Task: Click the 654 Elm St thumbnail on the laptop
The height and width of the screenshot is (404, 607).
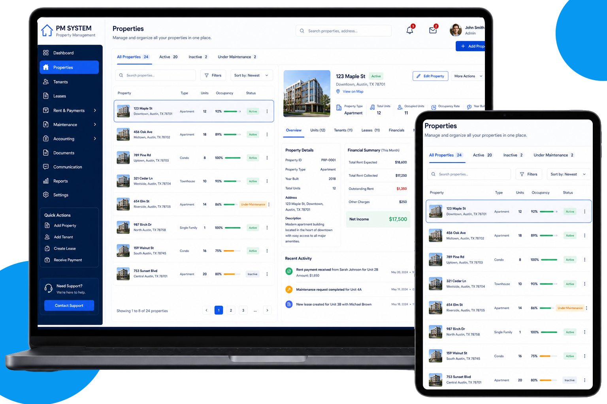Action: click(x=123, y=204)
